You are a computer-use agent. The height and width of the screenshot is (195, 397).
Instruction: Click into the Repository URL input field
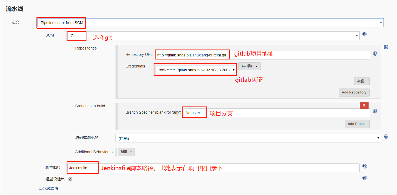[298, 55]
